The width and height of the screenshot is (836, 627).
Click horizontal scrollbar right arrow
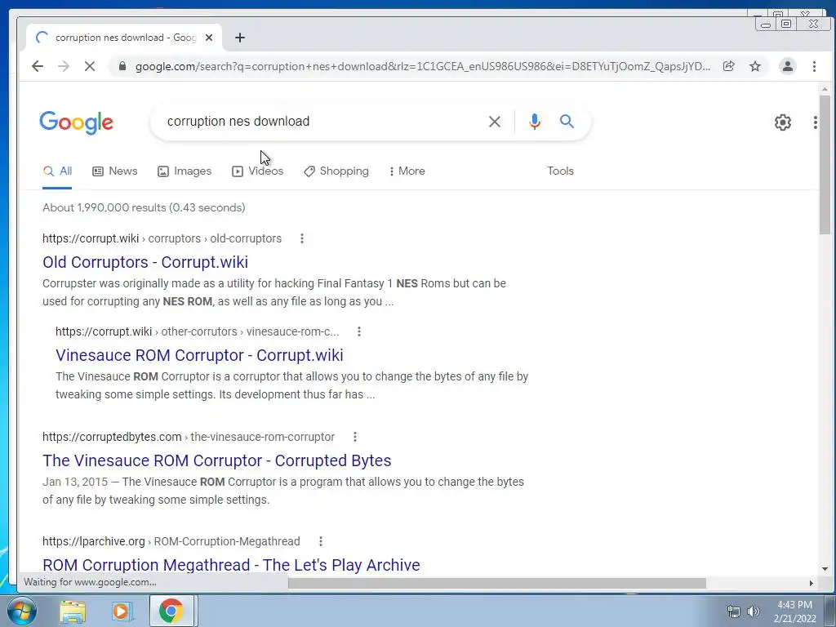812,583
